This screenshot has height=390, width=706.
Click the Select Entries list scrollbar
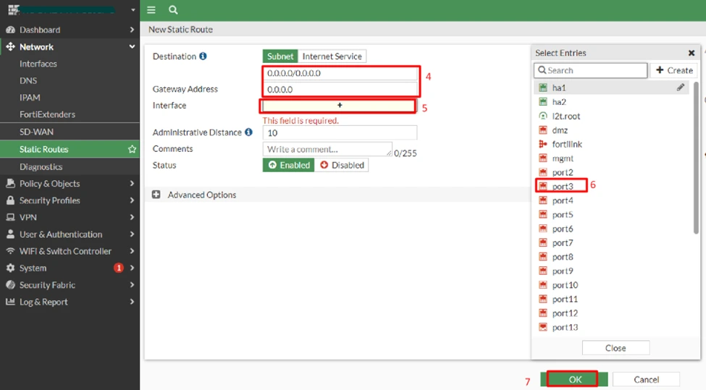click(696, 158)
